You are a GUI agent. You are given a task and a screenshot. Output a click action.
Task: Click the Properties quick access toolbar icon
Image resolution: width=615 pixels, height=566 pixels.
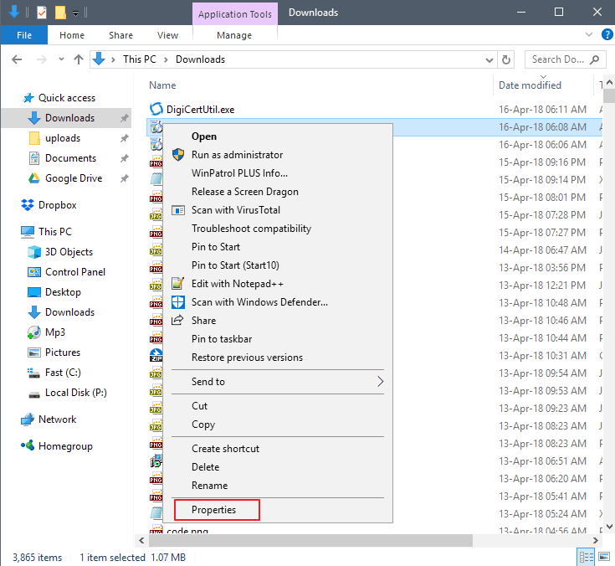pos(42,13)
